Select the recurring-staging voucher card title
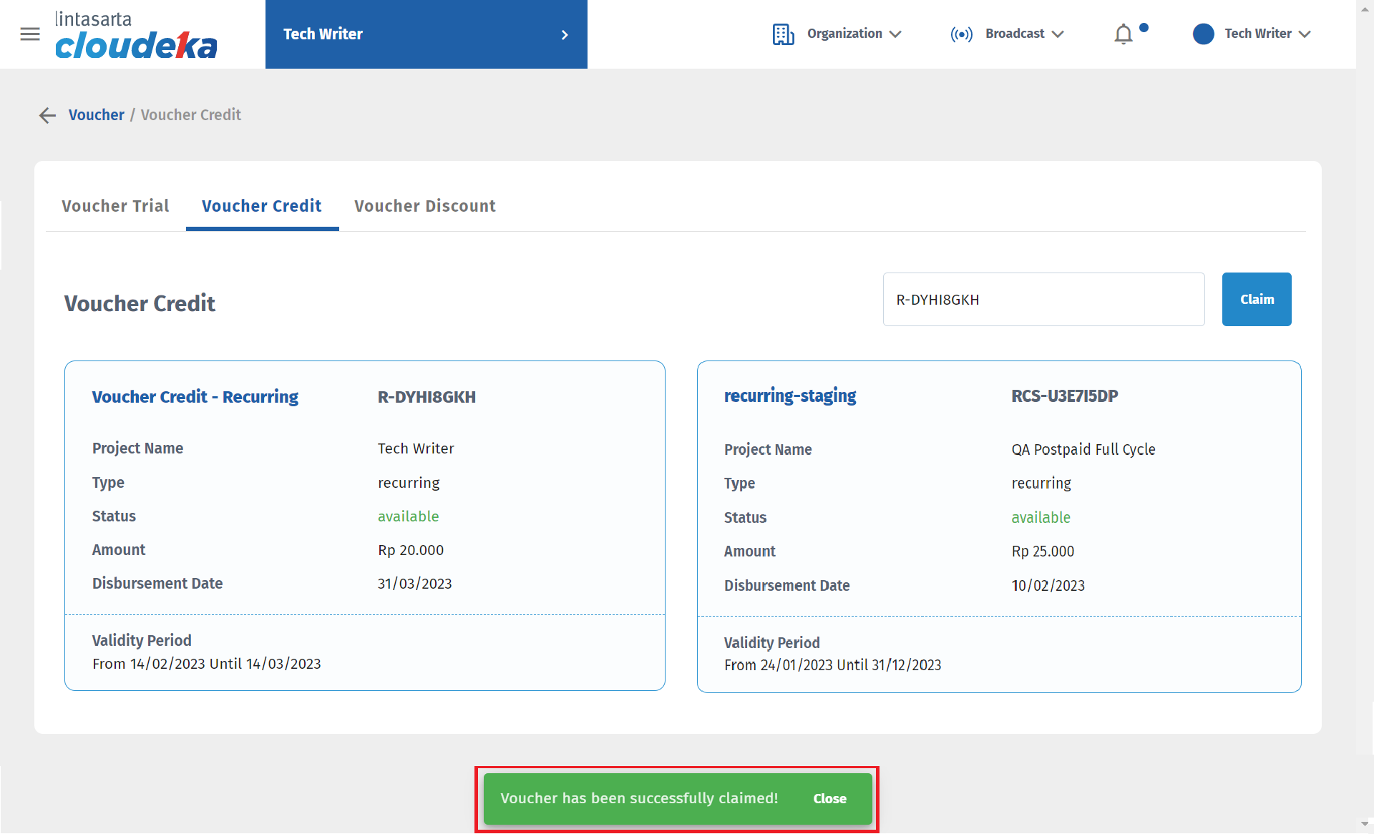This screenshot has width=1374, height=834. pos(790,396)
